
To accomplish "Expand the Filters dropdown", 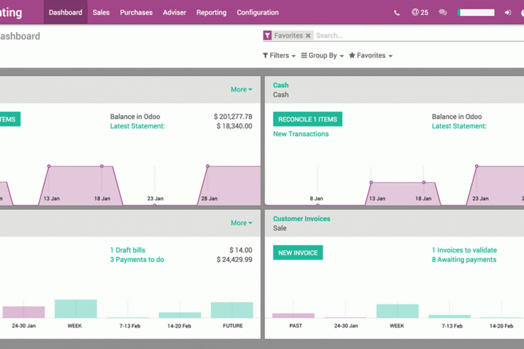I will pos(279,56).
